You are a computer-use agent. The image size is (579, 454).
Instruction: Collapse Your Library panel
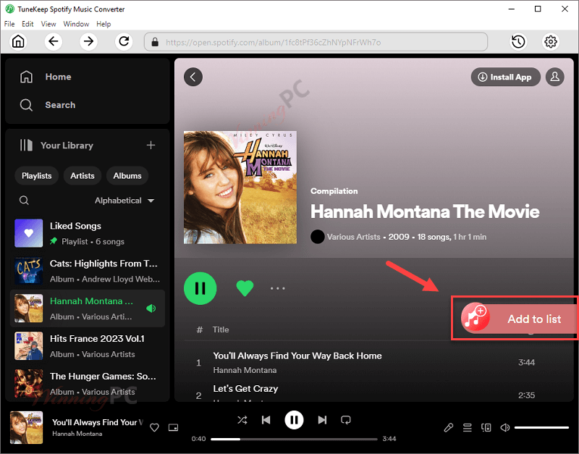56,145
